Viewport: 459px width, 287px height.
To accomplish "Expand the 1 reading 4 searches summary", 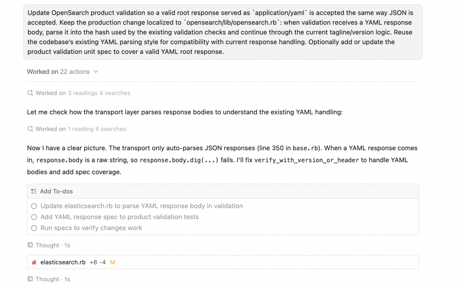I will tap(97, 129).
